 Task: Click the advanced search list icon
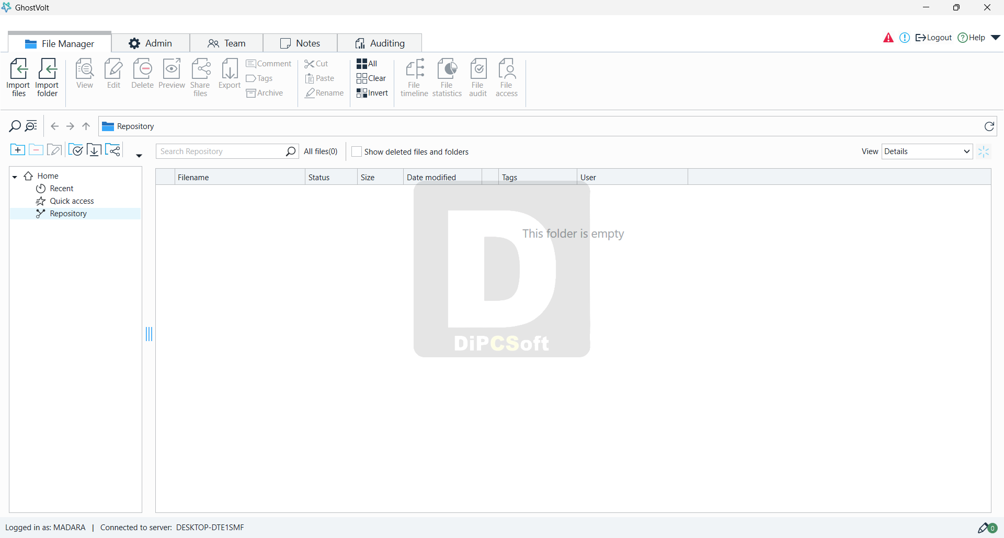[x=31, y=126]
